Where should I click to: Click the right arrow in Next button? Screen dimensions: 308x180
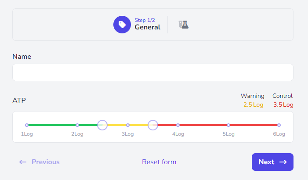pyautogui.click(x=283, y=162)
